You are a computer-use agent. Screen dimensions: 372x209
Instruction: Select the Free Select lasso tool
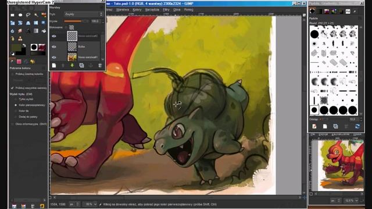tap(28, 15)
